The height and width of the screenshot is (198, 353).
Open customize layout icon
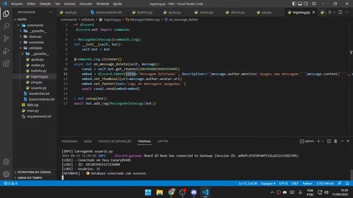314,4
